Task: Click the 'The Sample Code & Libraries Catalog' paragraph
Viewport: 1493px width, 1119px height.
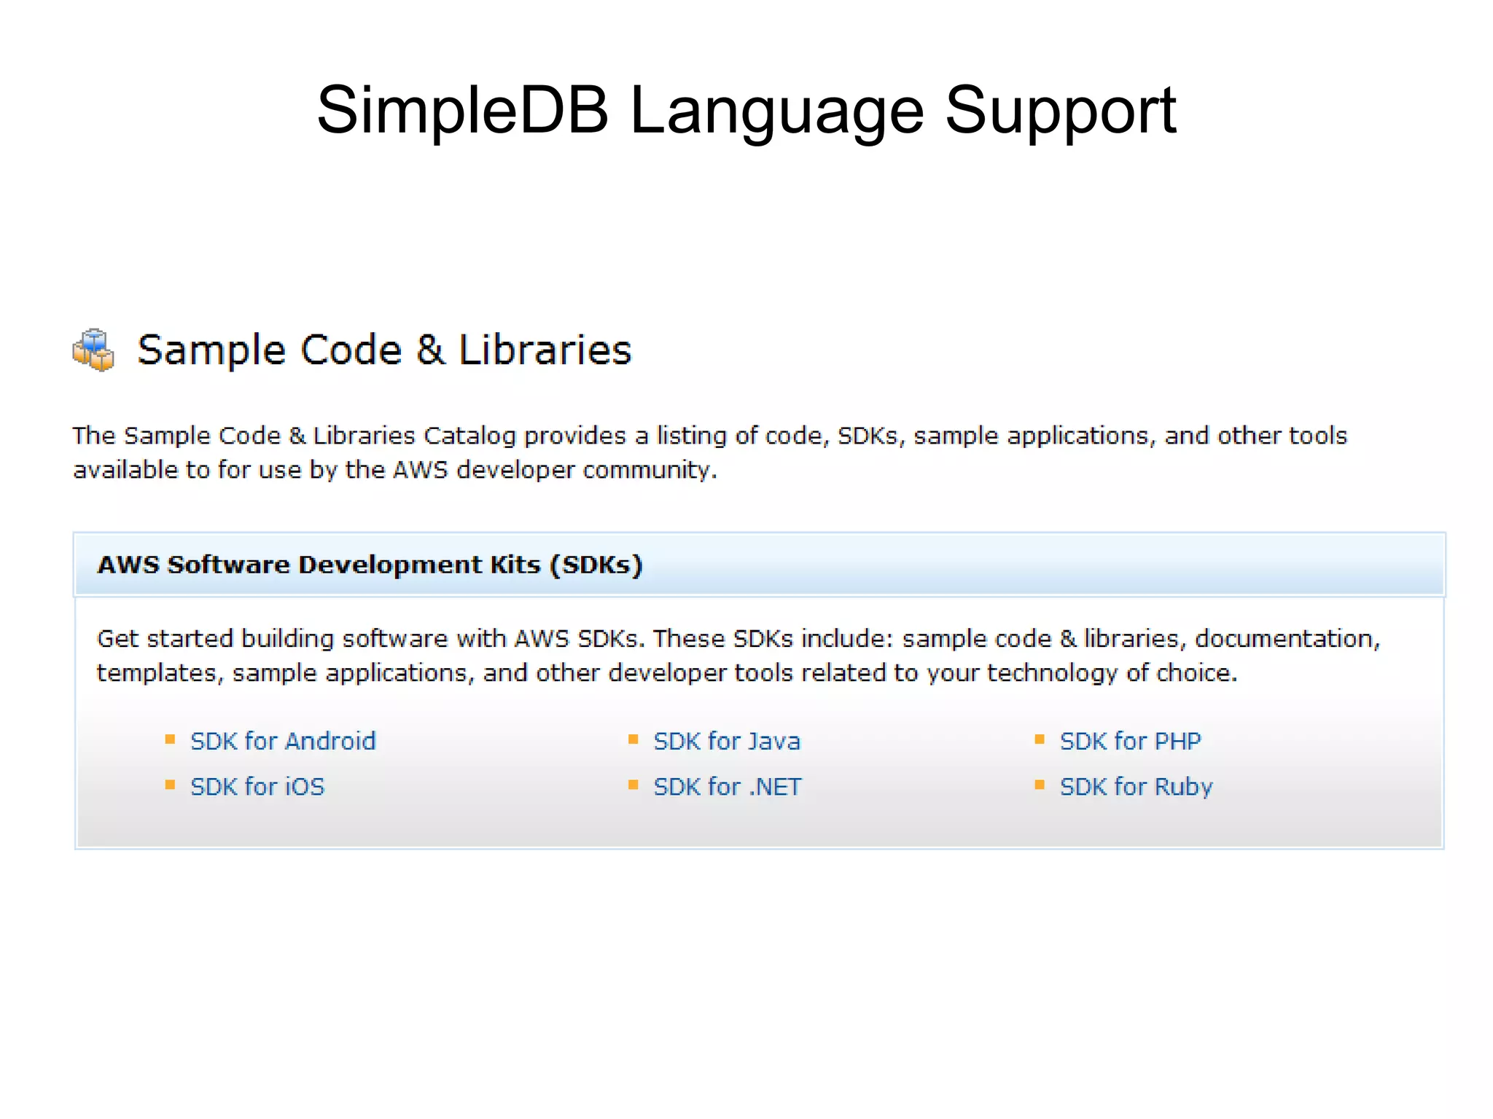Action: (x=710, y=452)
